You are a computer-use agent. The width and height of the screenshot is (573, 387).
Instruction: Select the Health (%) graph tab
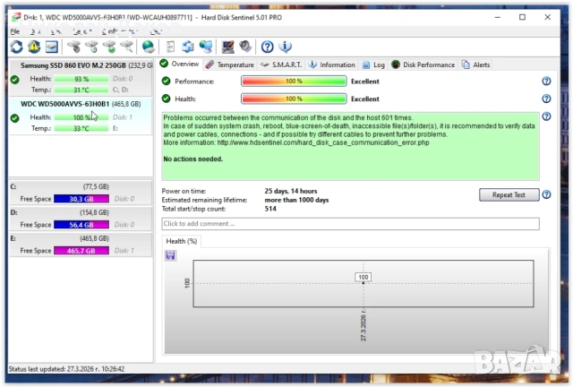[x=182, y=241]
